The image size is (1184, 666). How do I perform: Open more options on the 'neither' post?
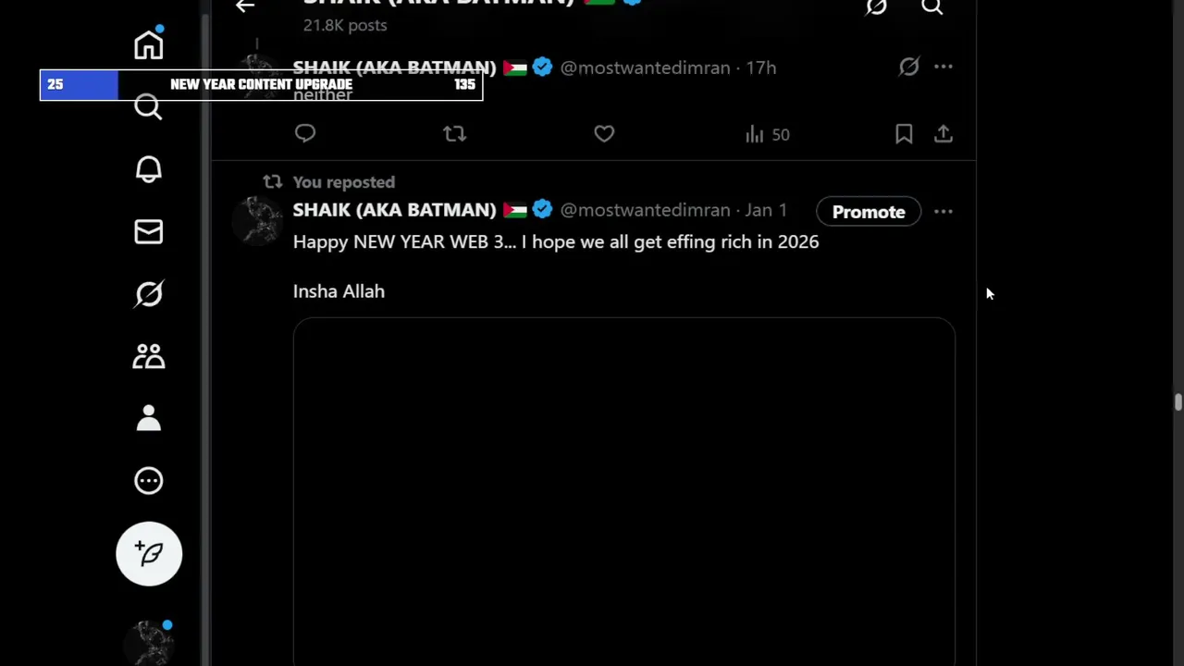tap(943, 67)
